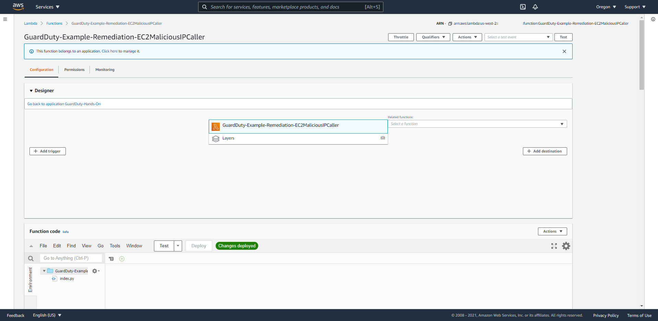
Task: Open editor preferences gear icon
Action: [566, 246]
